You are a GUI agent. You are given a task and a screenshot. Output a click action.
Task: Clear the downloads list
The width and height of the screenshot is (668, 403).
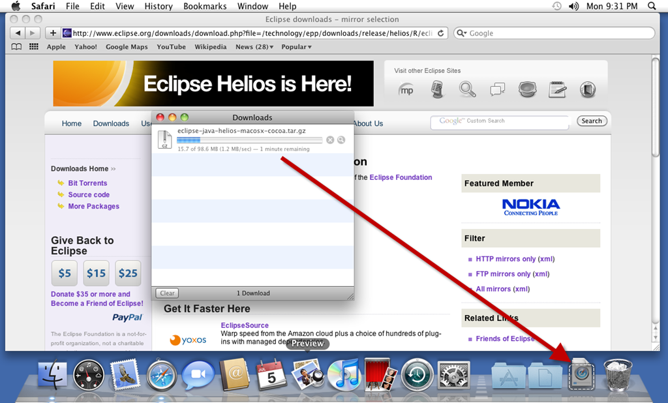[168, 293]
